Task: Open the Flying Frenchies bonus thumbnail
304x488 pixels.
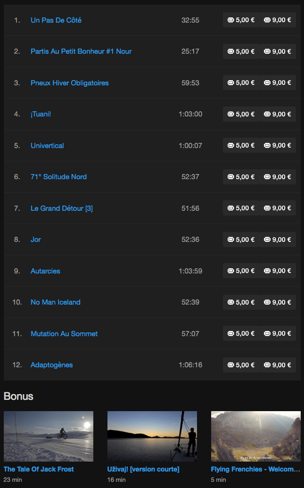Action: (256, 436)
